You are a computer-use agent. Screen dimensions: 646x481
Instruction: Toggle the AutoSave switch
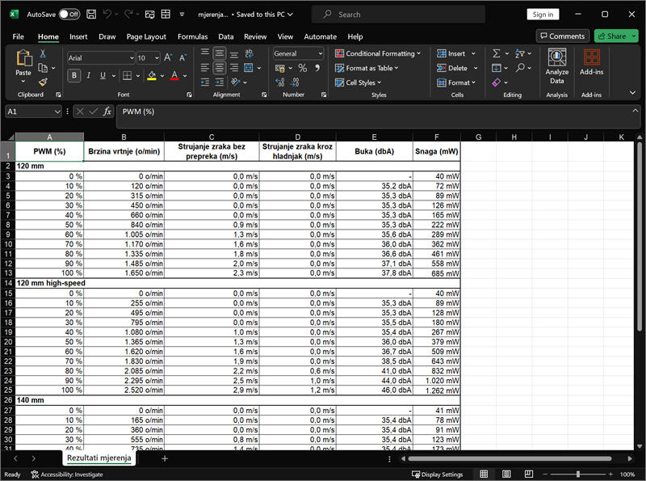(69, 15)
